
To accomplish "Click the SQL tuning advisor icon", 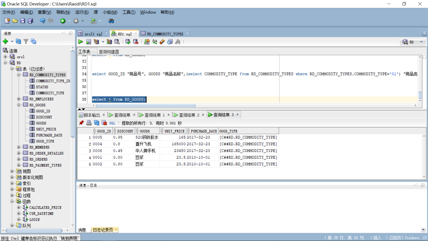I will click(x=117, y=42).
